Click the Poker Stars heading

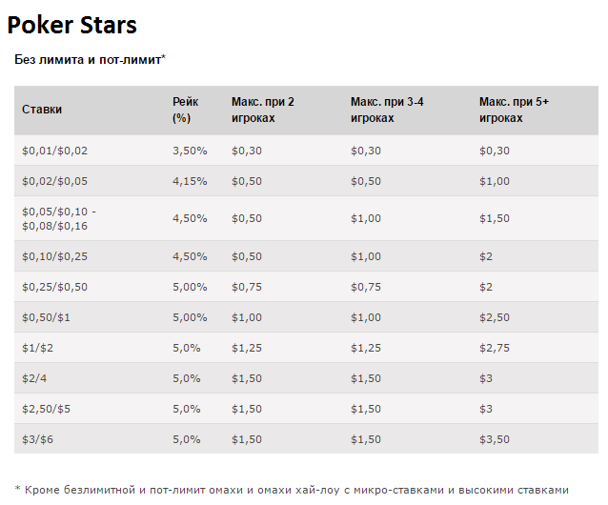72,25
